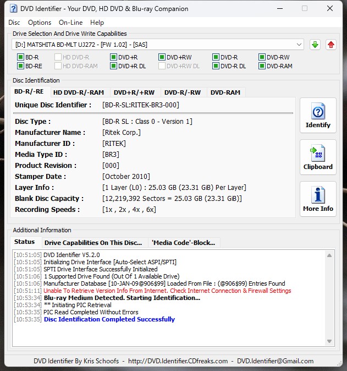Click the status log scroll down arrow

tap(329, 341)
